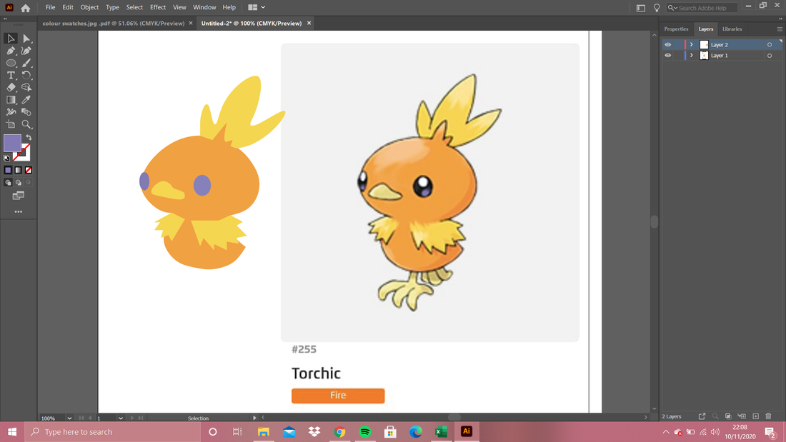Switch to colour swatches.jpg .pdf tab

click(x=114, y=24)
